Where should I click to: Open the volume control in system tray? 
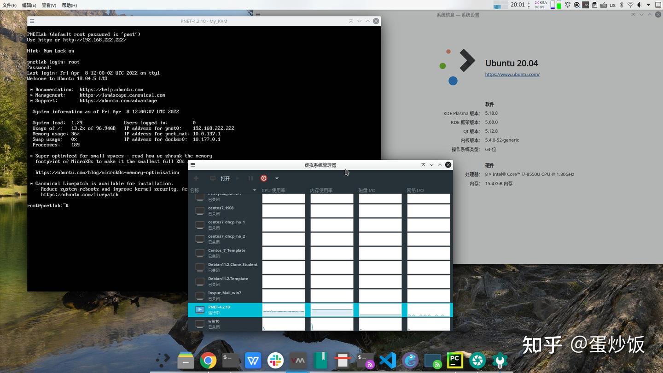click(x=639, y=5)
